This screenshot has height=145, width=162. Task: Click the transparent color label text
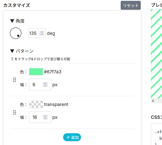[x=56, y=104]
